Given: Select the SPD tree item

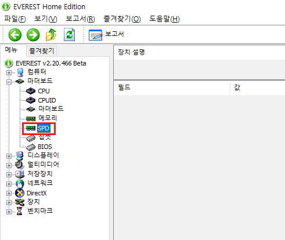Looking at the screenshot, I should click(x=44, y=128).
